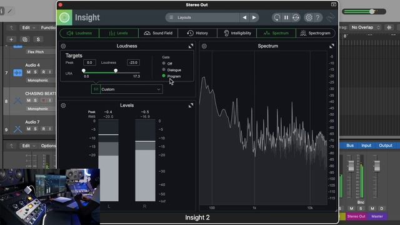Click the preset meter icon beside Custom
Viewport: 400px width, 225px height.
pos(96,89)
